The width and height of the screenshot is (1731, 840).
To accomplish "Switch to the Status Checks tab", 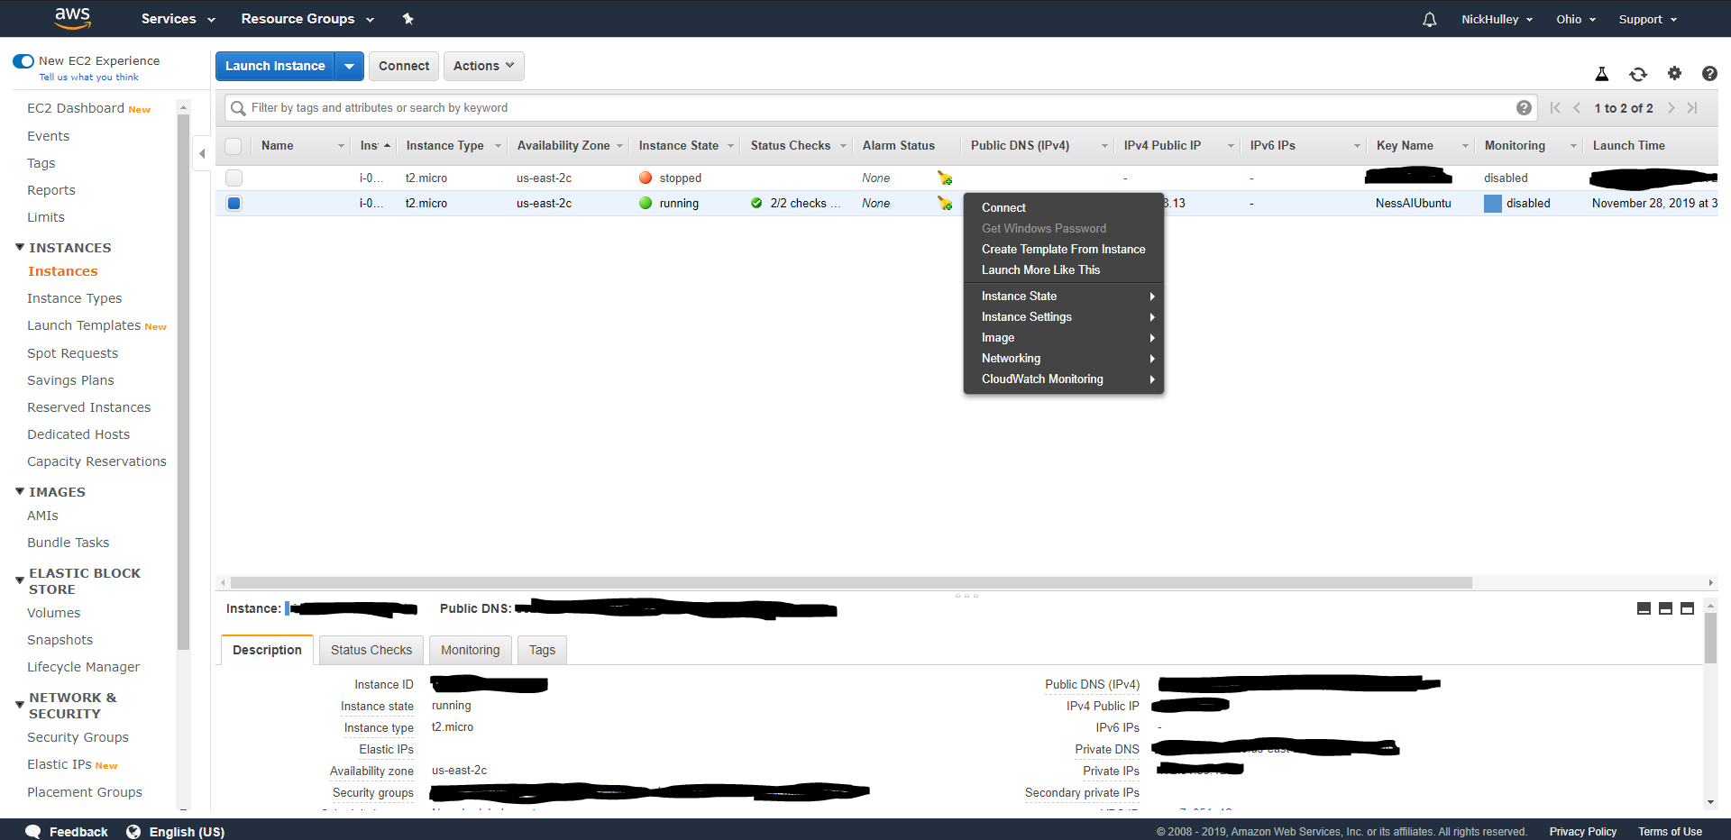I will (371, 650).
